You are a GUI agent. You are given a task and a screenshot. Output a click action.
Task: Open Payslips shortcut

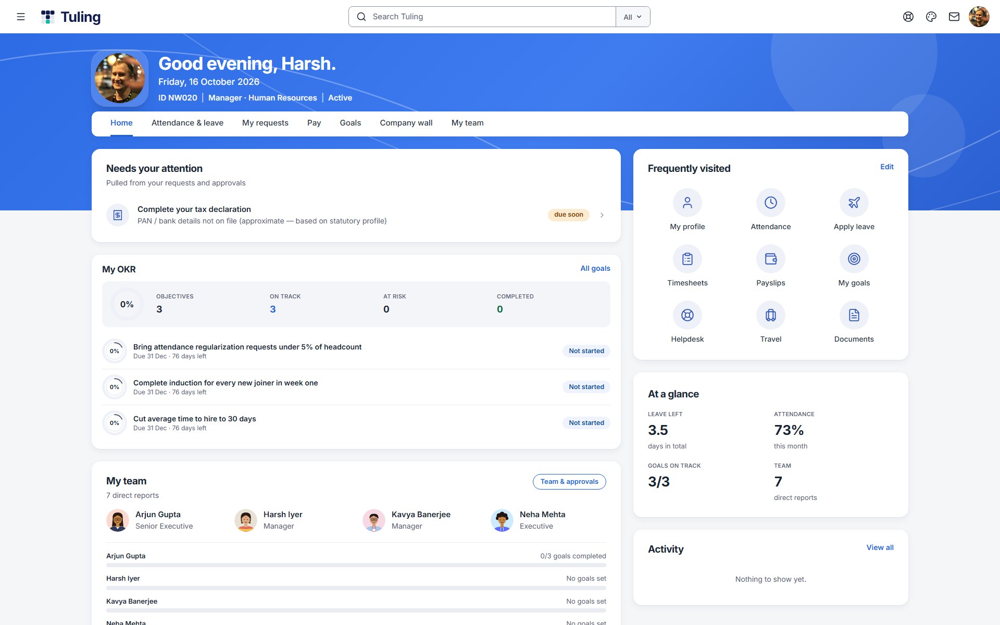[771, 266]
